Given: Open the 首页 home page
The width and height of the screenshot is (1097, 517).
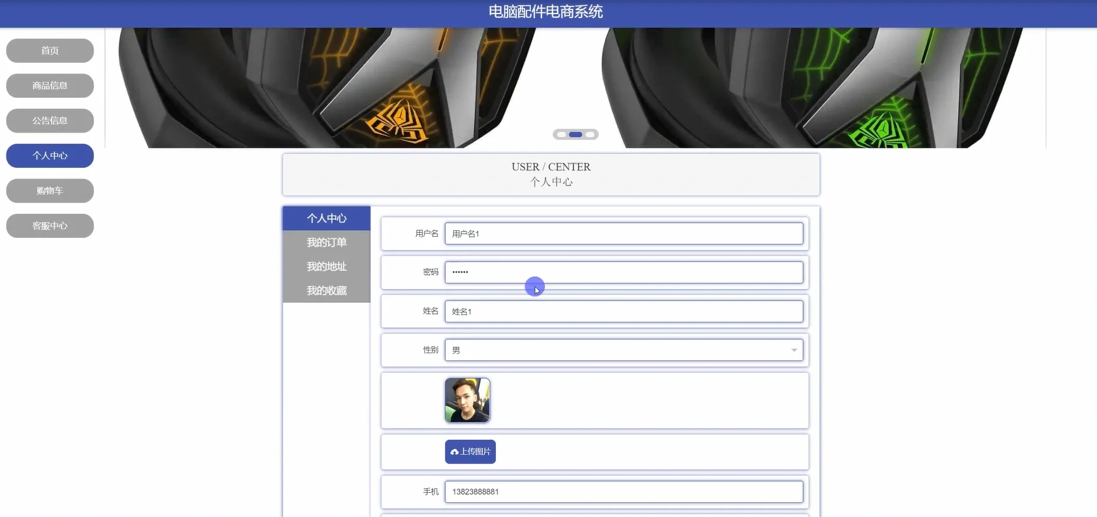Looking at the screenshot, I should [50, 51].
